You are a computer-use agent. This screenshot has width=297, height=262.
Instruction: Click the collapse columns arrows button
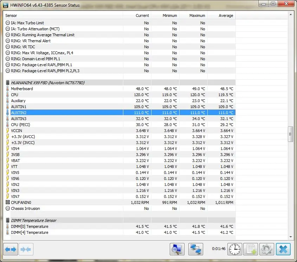point(26,249)
